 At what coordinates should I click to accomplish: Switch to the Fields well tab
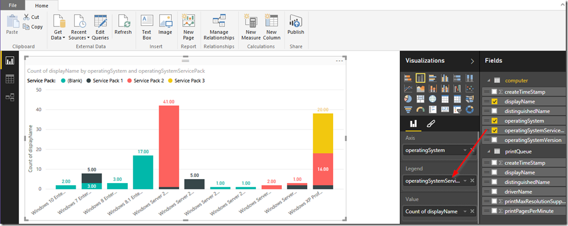point(413,124)
